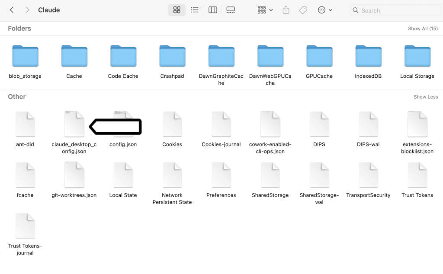Switch to column view
443x274 pixels.
(x=213, y=10)
